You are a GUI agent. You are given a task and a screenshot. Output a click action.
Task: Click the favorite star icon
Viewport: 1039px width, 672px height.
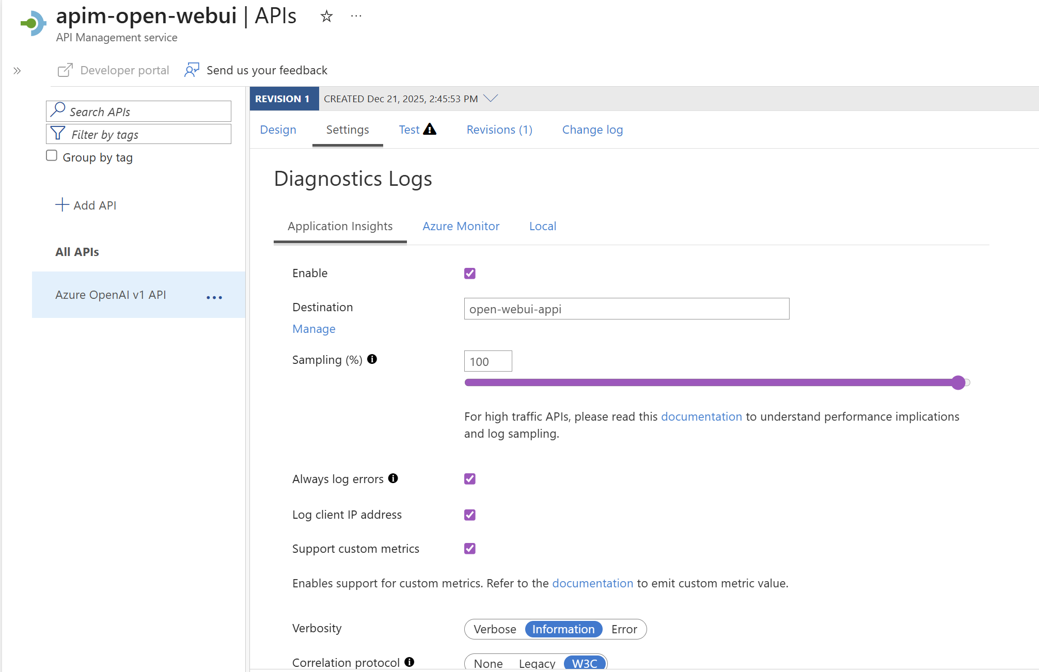click(x=326, y=17)
